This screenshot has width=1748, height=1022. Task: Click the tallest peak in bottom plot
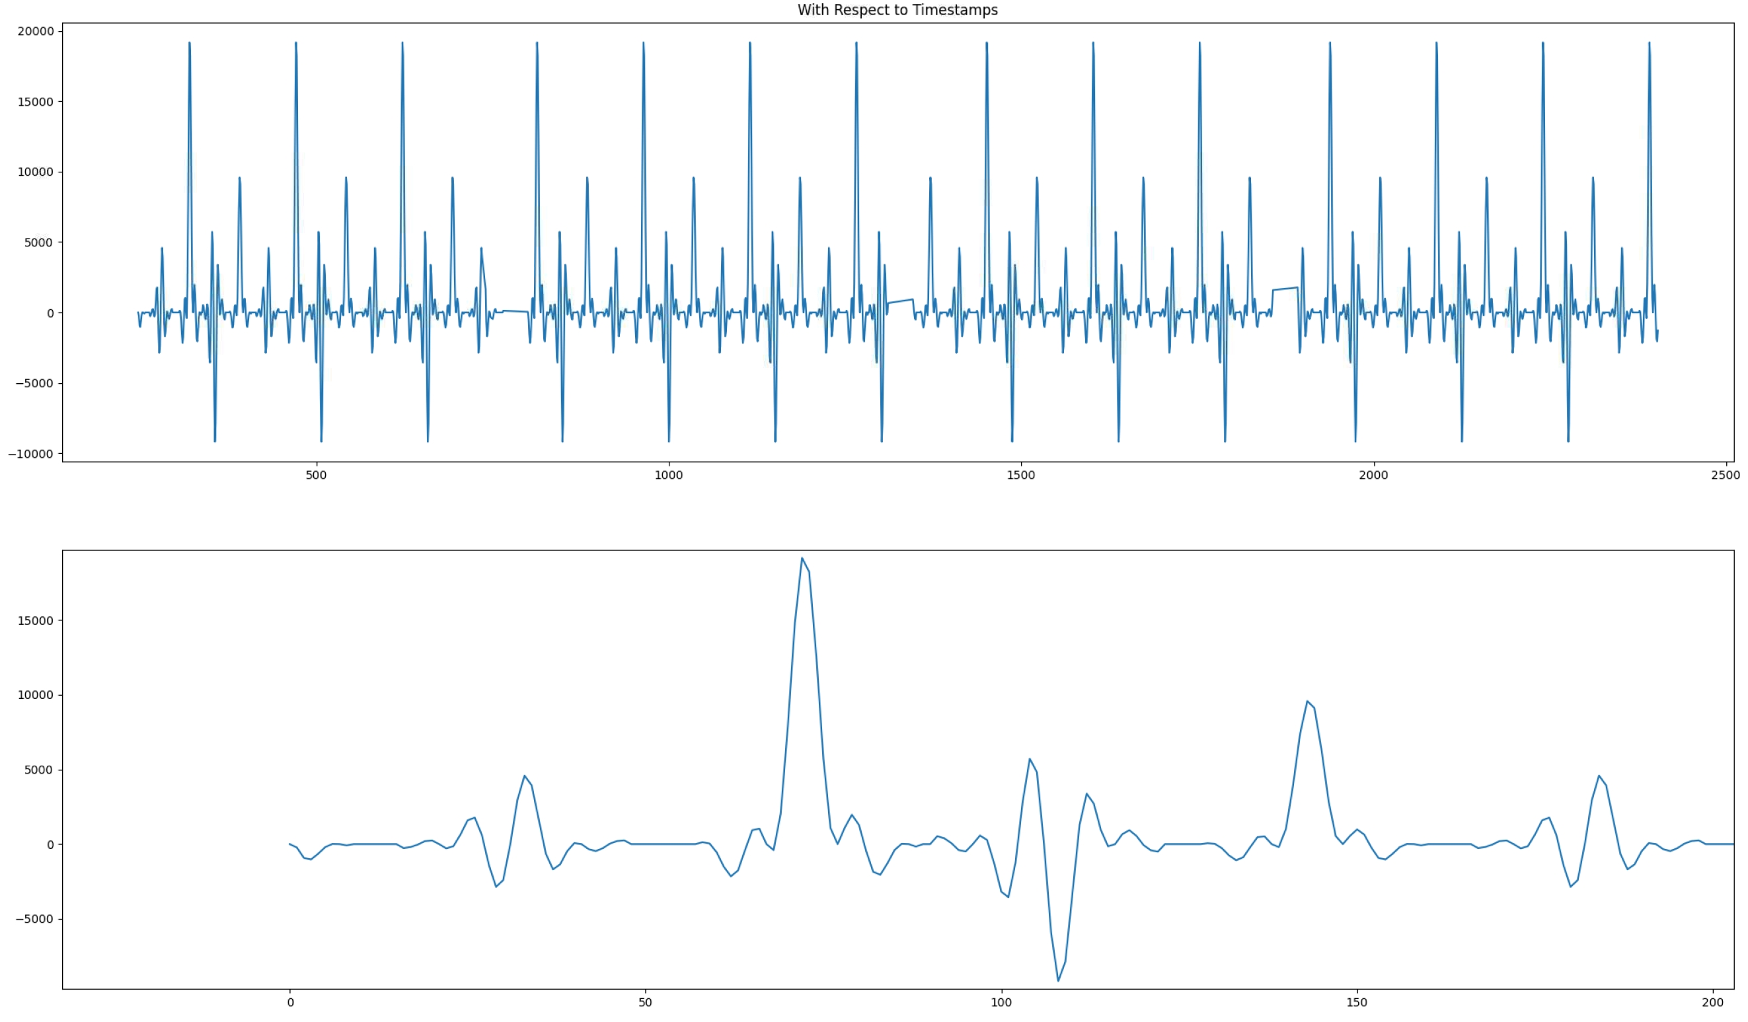pos(802,559)
